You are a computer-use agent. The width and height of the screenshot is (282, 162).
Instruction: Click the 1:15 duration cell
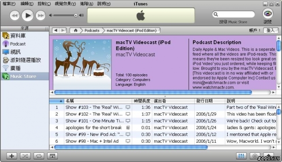(146, 121)
